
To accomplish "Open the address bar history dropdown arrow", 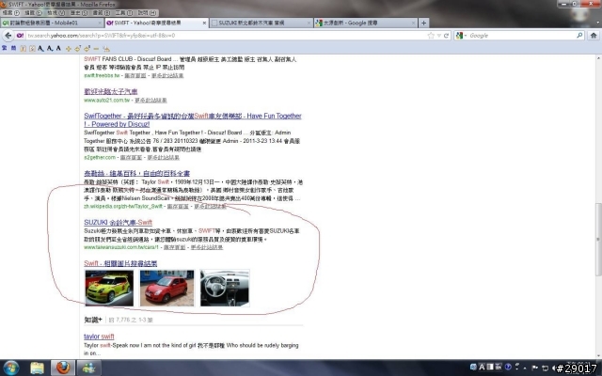I will [x=439, y=36].
